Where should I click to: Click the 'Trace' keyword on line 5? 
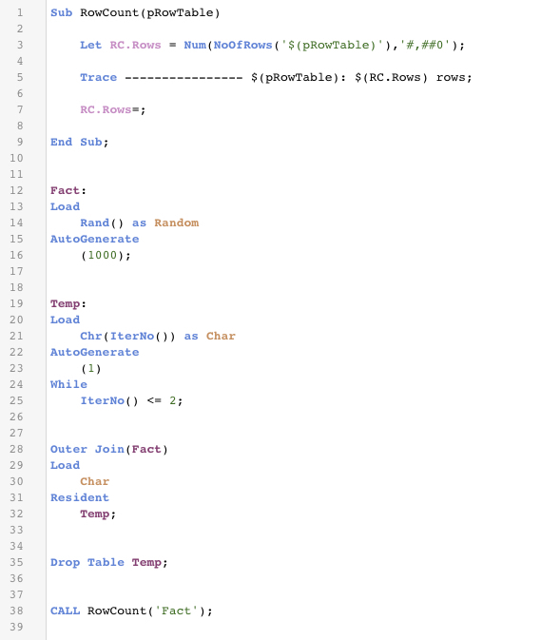click(98, 77)
